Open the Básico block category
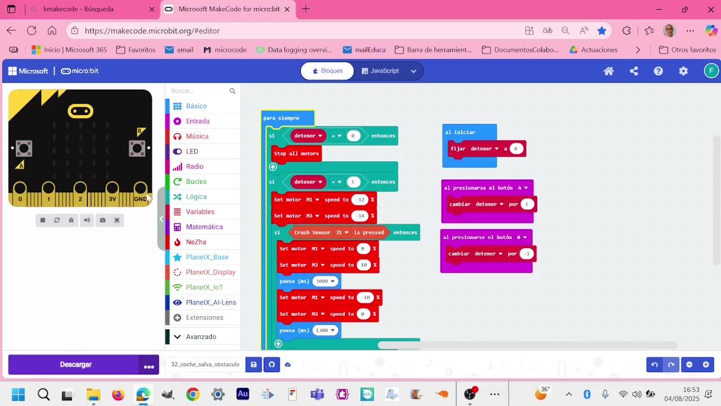The width and height of the screenshot is (721, 406). click(x=203, y=106)
